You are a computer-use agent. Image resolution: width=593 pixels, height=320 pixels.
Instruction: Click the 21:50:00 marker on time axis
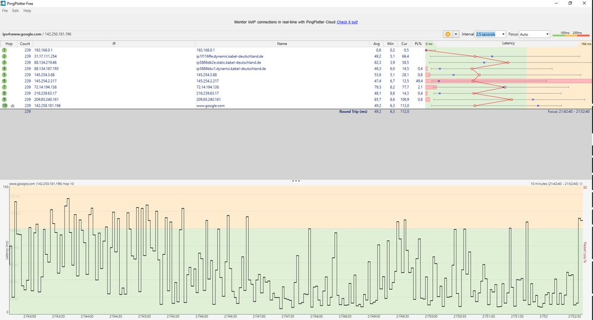coord(431,316)
